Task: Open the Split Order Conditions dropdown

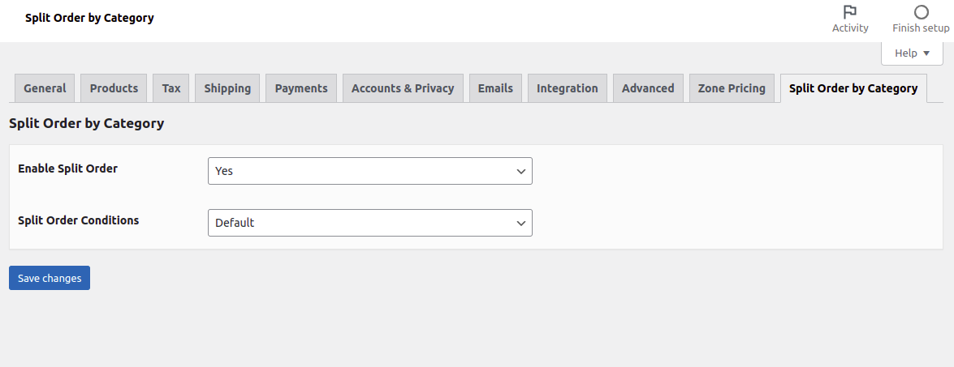Action: (370, 223)
